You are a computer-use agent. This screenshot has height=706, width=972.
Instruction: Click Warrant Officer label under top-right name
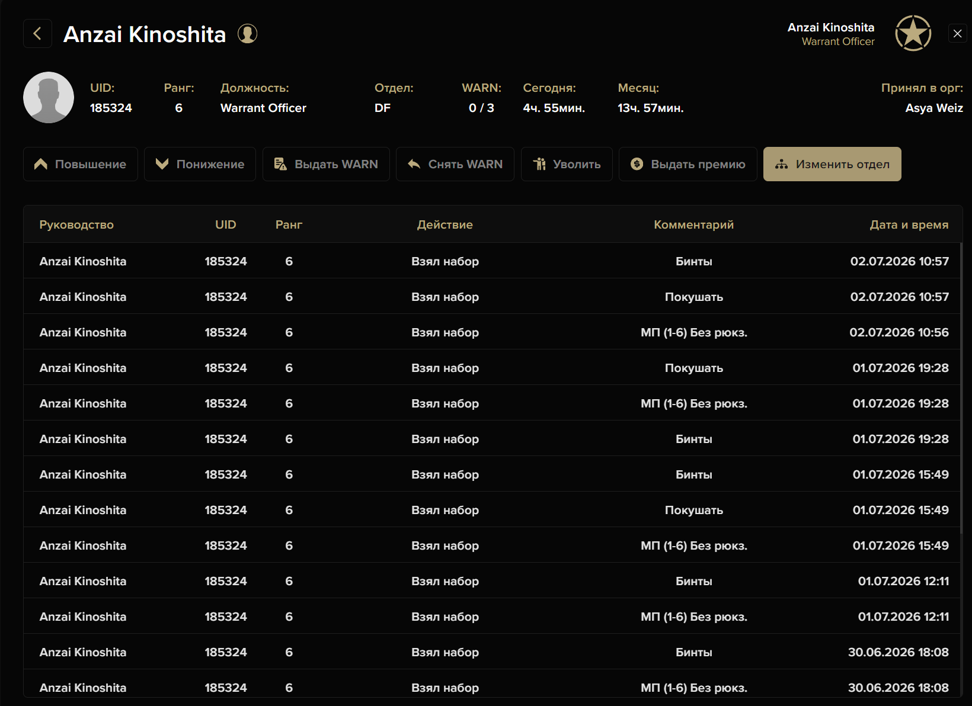(x=838, y=41)
